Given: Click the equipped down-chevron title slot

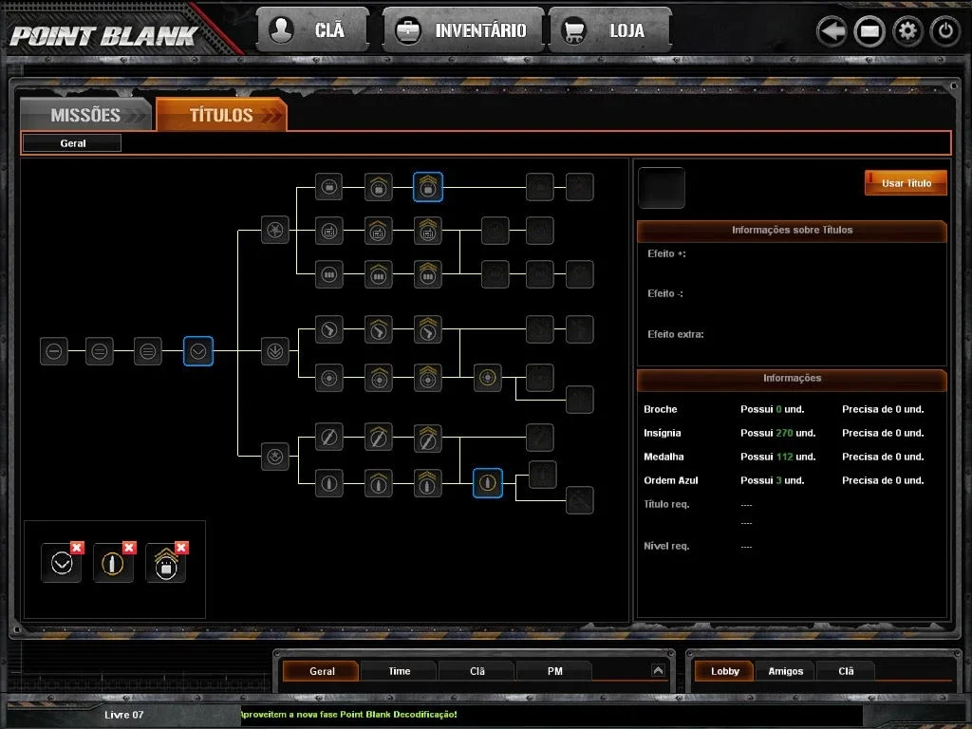Looking at the screenshot, I should 62,564.
